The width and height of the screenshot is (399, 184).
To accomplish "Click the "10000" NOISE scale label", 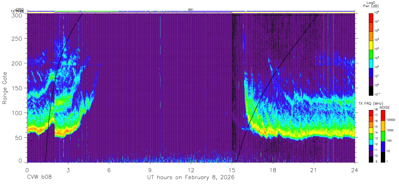I will 392,120.
